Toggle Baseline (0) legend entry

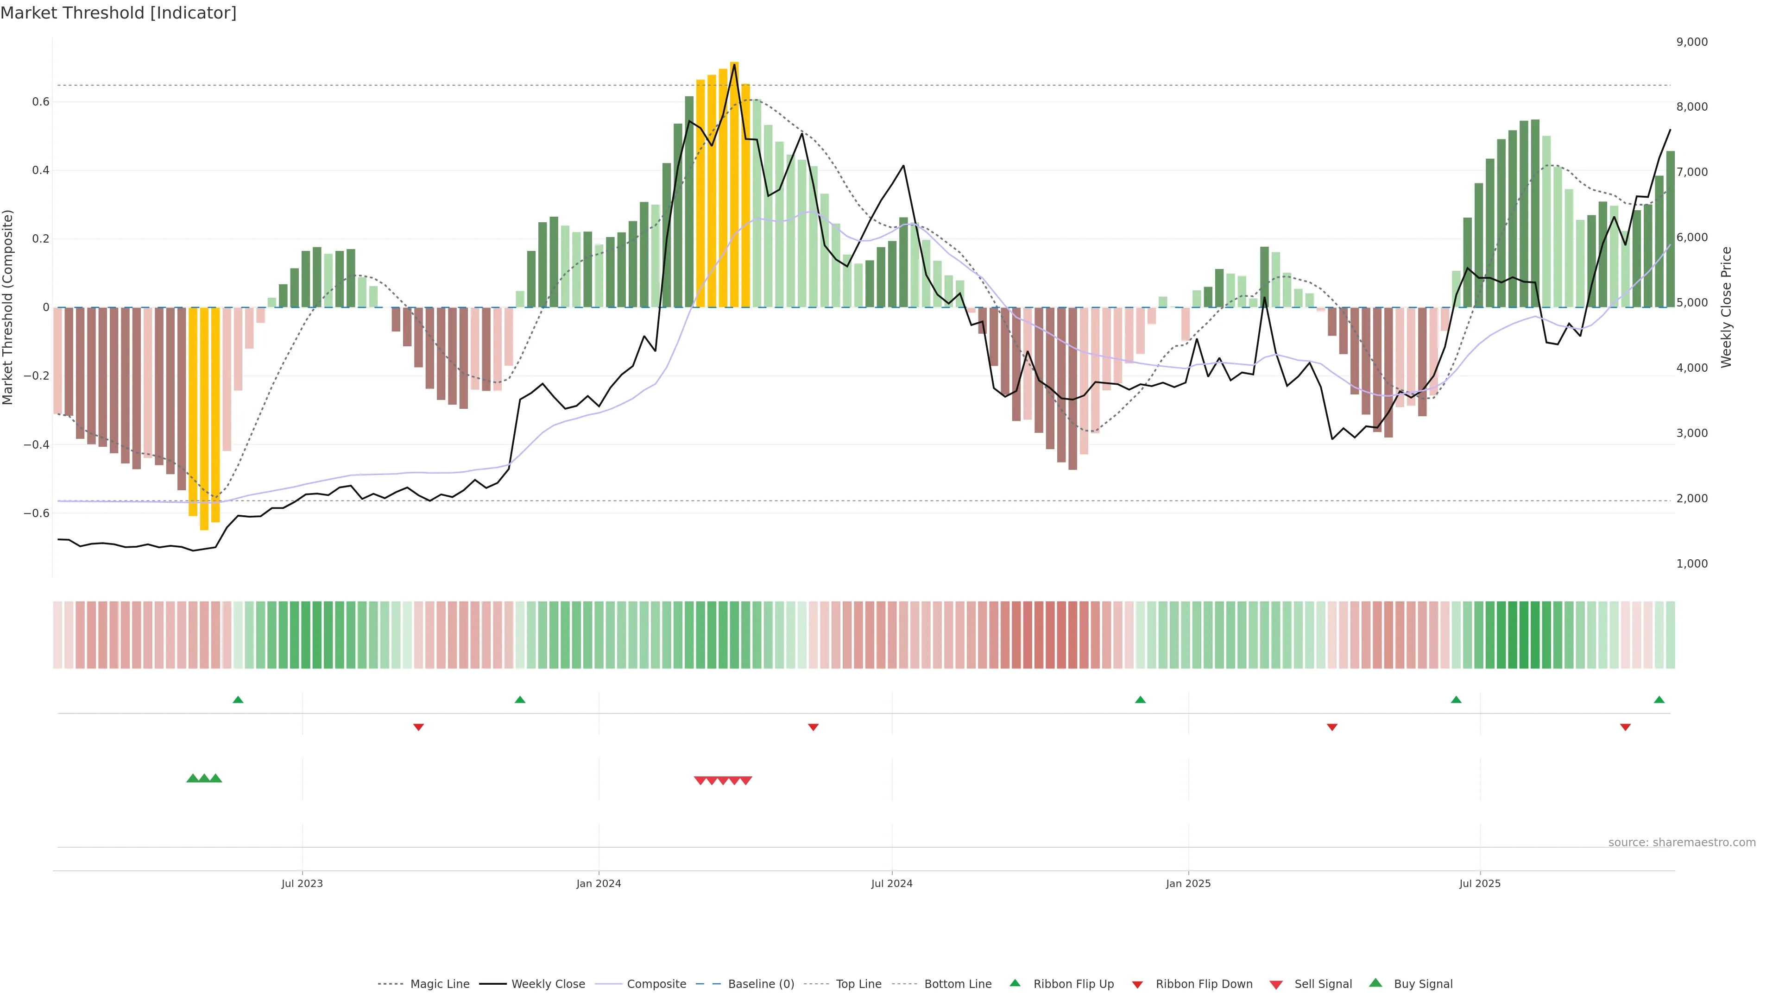[760, 984]
